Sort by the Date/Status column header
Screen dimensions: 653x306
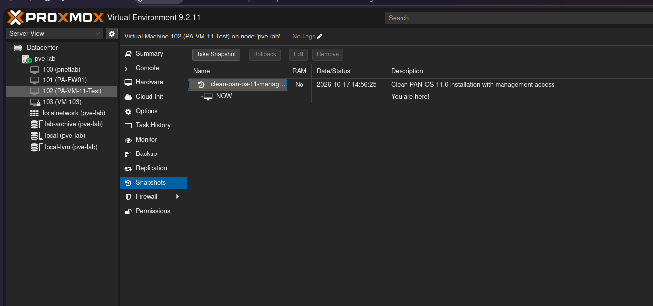point(349,71)
